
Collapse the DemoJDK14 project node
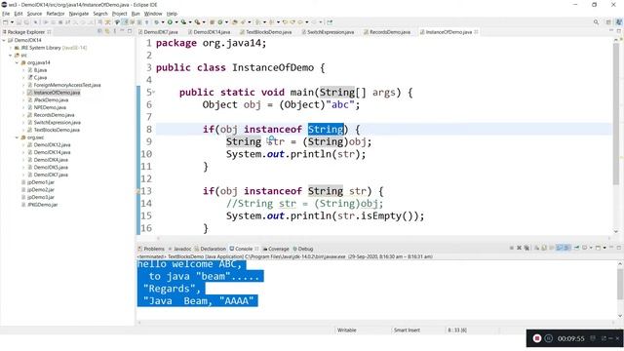click(4, 40)
